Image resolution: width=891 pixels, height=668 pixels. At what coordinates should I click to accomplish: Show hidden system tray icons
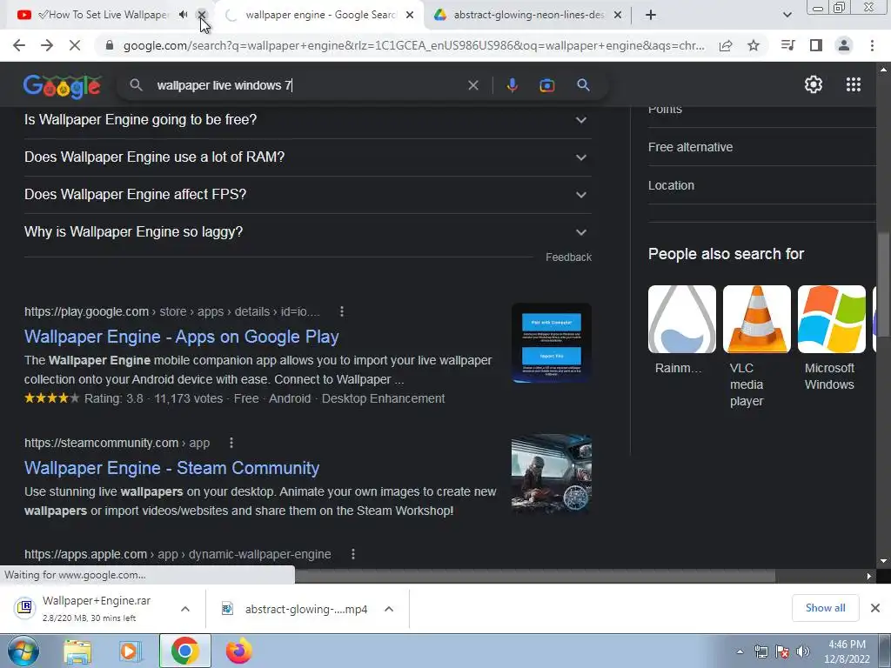[x=740, y=651]
